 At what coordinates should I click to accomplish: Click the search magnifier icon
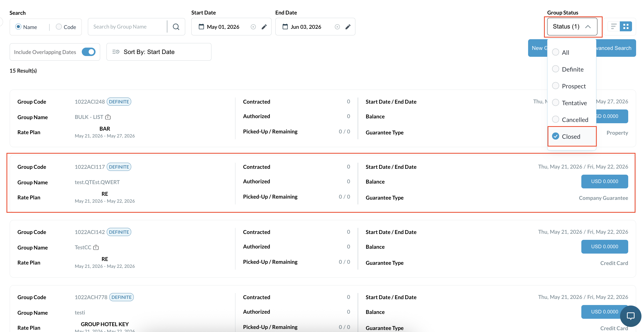[176, 27]
